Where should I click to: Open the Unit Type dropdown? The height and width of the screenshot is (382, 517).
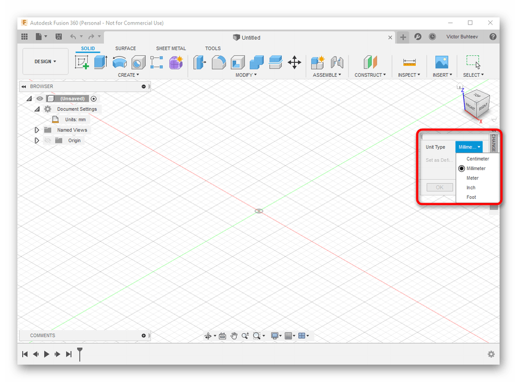pos(469,147)
